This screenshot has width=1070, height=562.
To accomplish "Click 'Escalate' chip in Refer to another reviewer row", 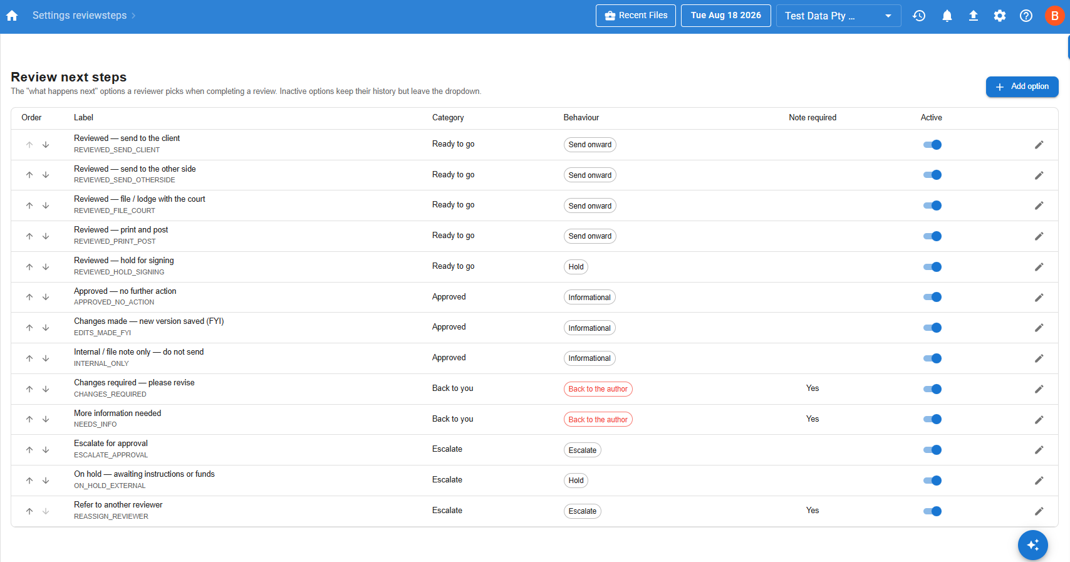I will pos(583,511).
